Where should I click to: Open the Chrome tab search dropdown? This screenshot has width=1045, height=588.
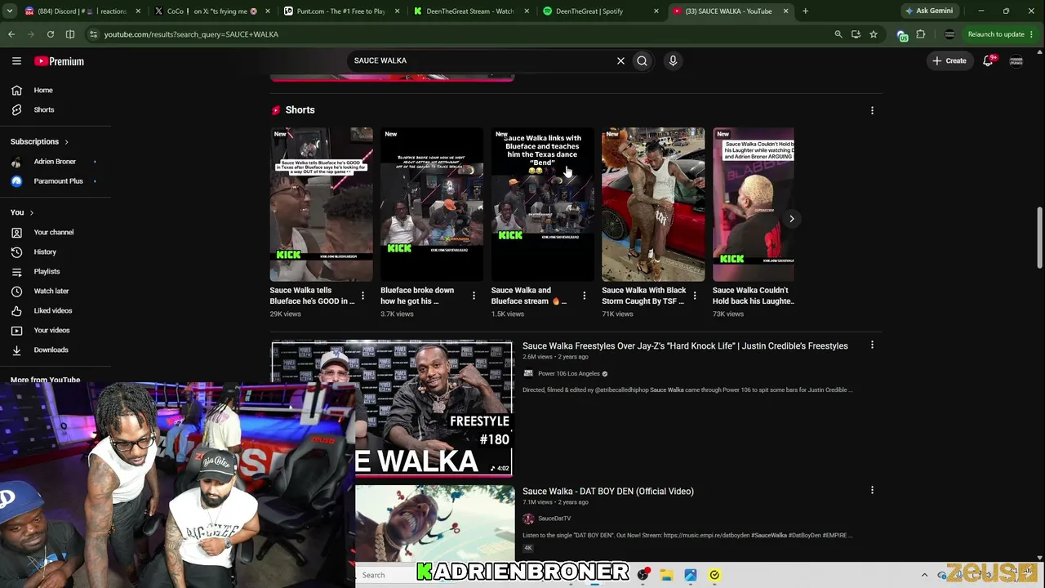10,11
